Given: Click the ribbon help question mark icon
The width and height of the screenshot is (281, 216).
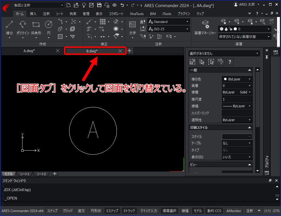Looking at the screenshot, I should pyautogui.click(x=257, y=13).
